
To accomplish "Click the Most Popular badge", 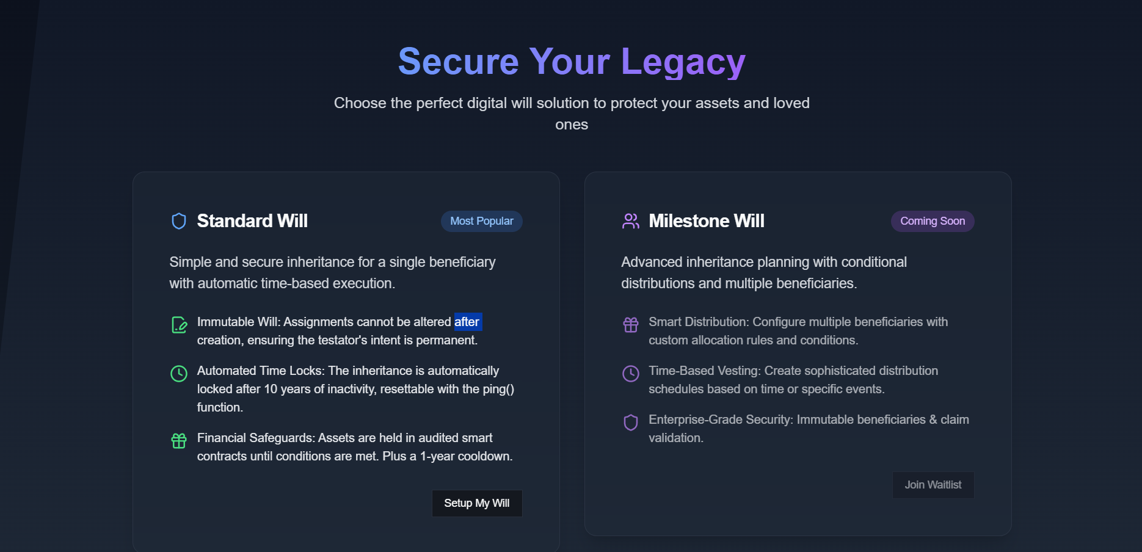I will [481, 221].
